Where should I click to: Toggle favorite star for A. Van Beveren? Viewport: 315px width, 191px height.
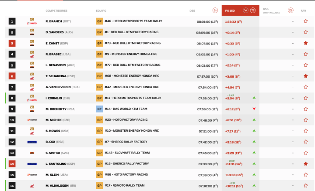305,87
